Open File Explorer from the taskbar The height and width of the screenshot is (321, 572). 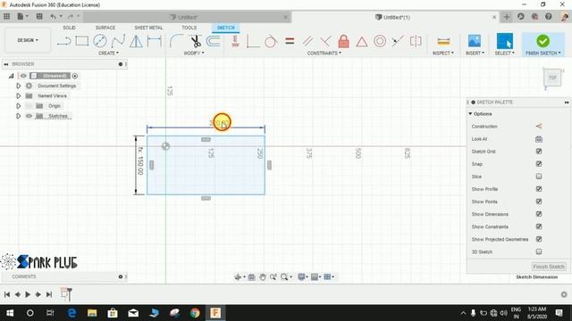(x=92, y=313)
